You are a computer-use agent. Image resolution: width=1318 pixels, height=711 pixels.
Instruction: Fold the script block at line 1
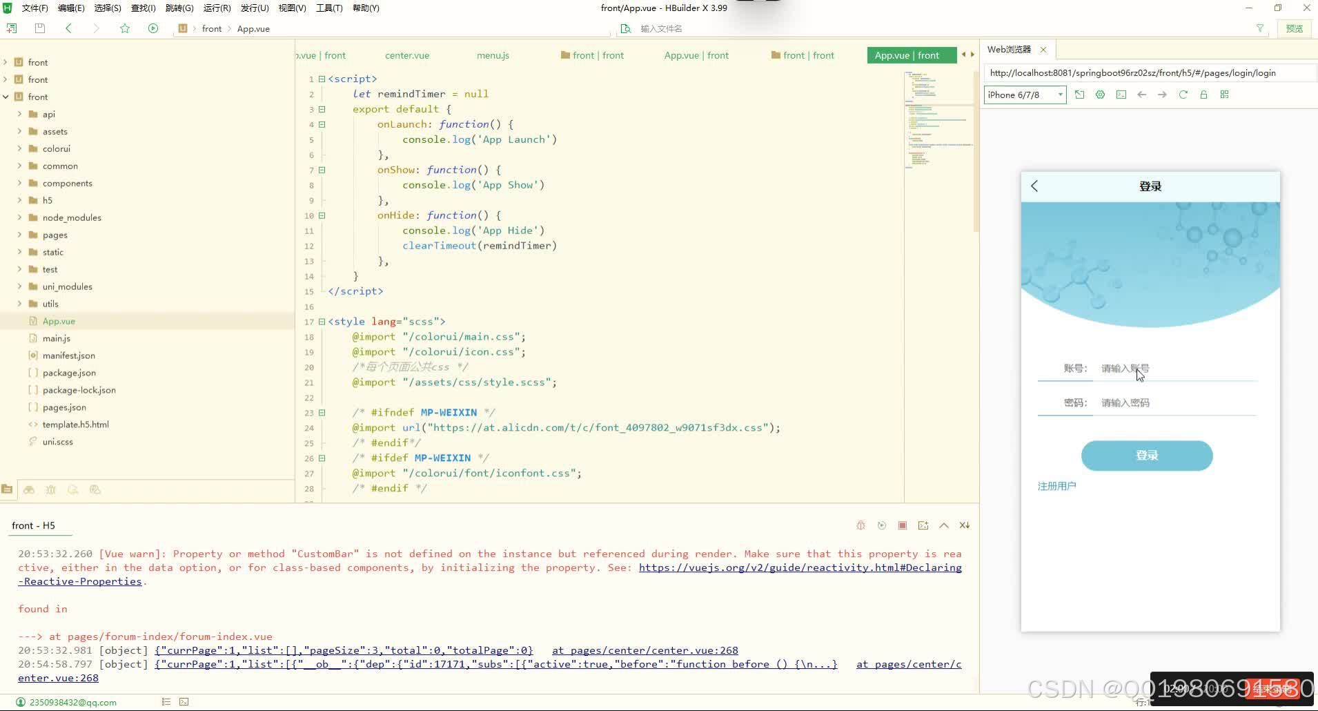(x=322, y=79)
